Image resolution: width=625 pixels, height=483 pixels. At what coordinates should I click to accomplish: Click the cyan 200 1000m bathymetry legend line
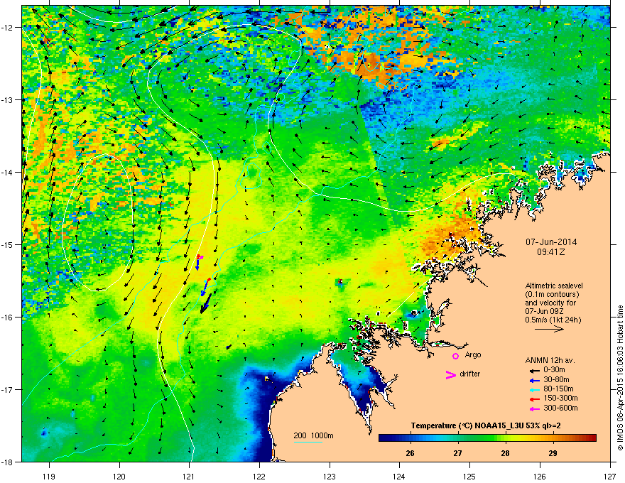click(308, 442)
